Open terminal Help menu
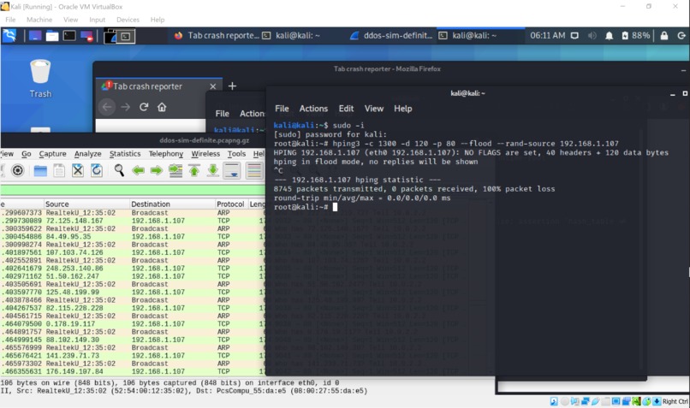 click(x=403, y=109)
